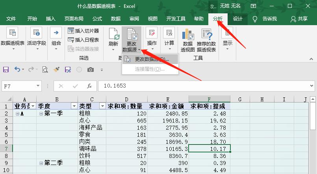Click the Redo arrow icon
This screenshot has height=174, width=317.
[x=31, y=70]
